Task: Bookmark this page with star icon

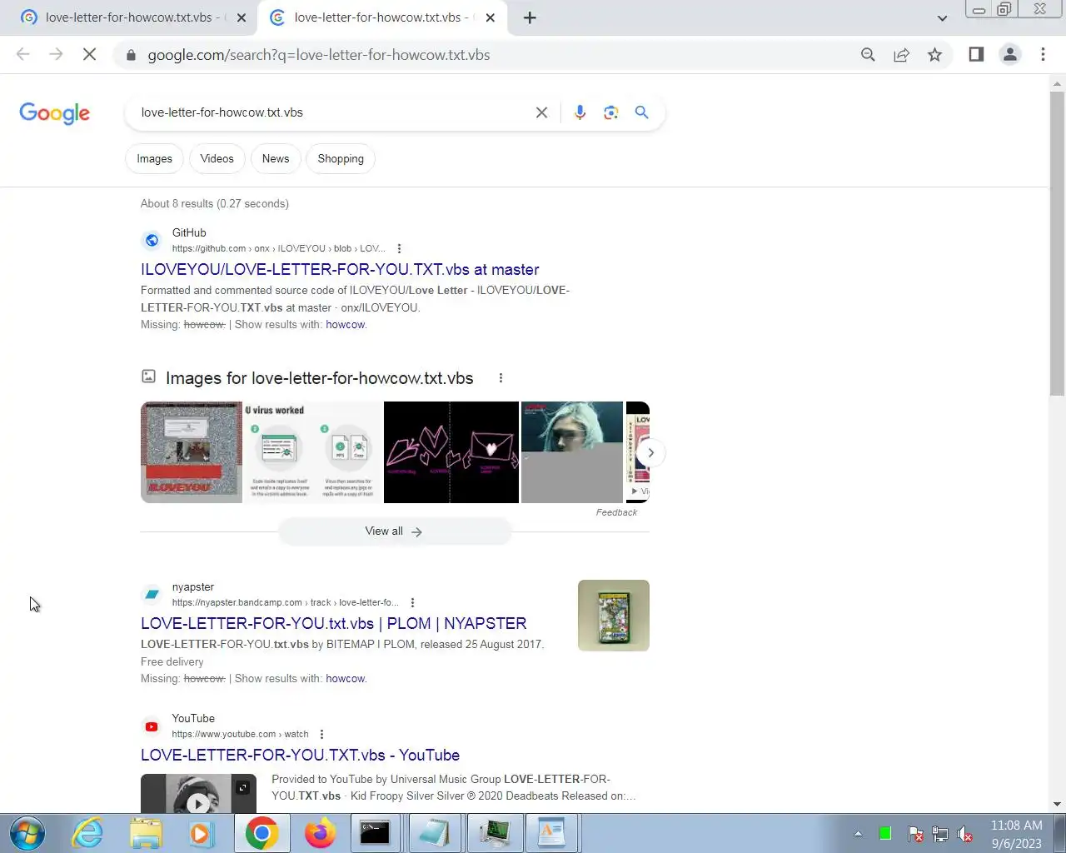Action: click(x=934, y=55)
